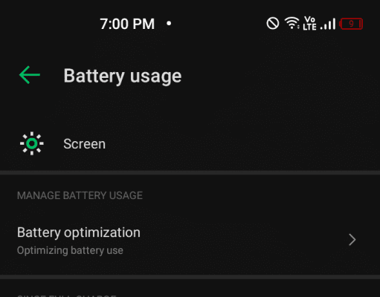Tap the cellular signal bars icon

(328, 24)
